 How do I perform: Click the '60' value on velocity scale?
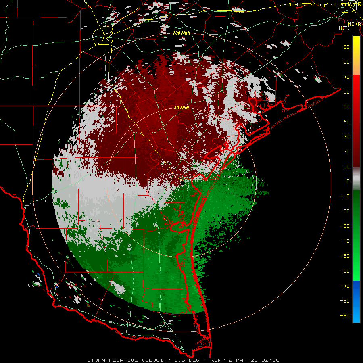[x=346, y=92]
